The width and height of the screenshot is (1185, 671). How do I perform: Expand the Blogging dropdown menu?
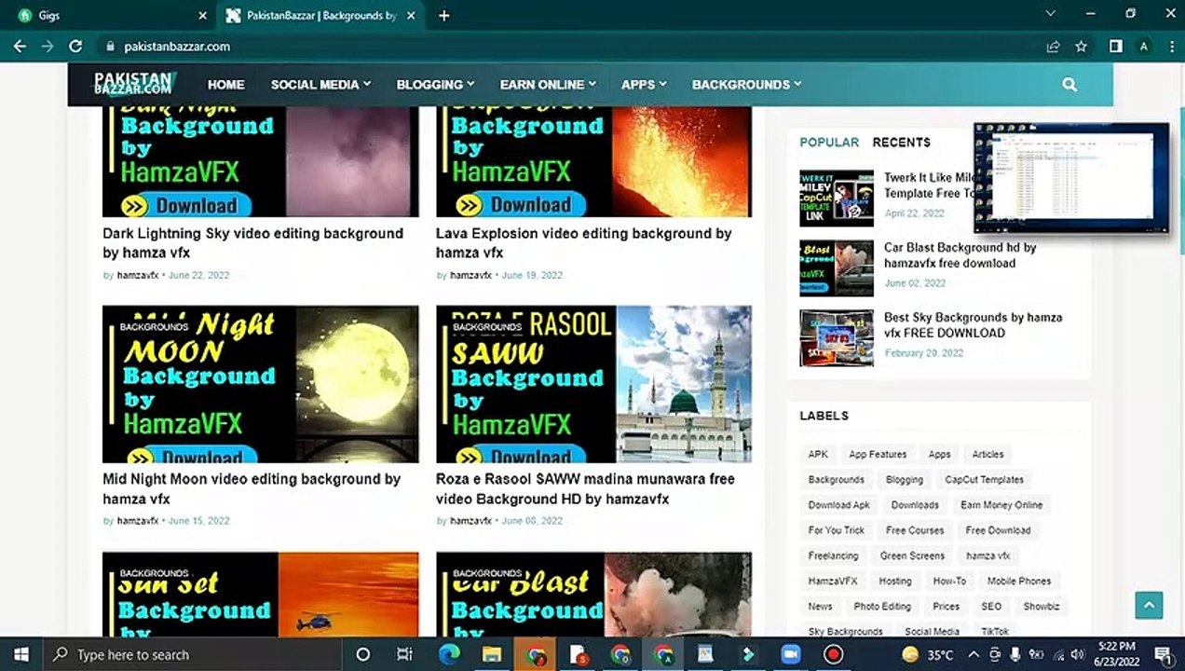coord(435,84)
